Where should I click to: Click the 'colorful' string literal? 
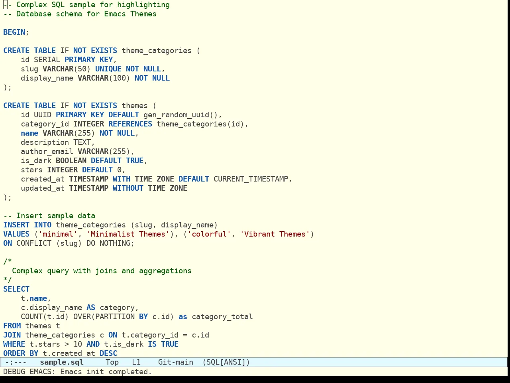pos(209,234)
